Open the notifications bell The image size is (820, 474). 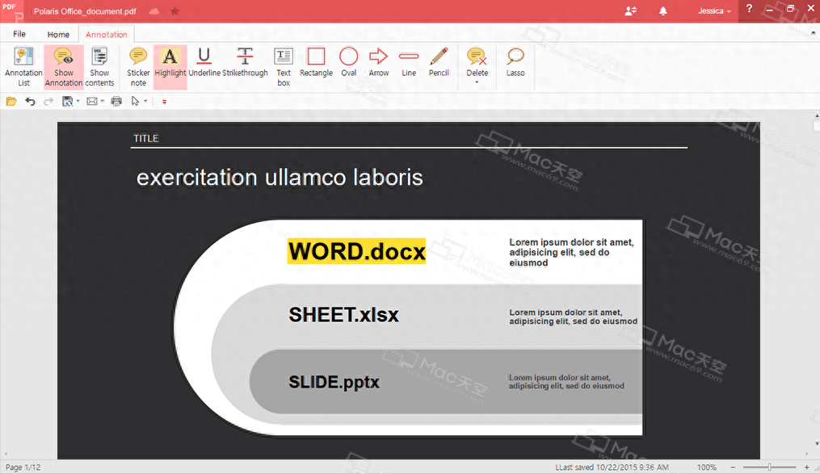click(x=663, y=11)
